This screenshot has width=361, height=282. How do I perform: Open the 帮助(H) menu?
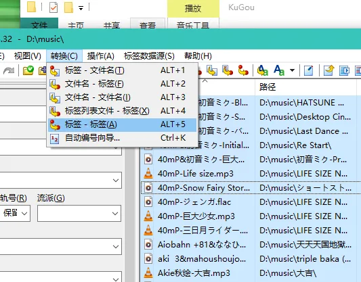pyautogui.click(x=198, y=56)
